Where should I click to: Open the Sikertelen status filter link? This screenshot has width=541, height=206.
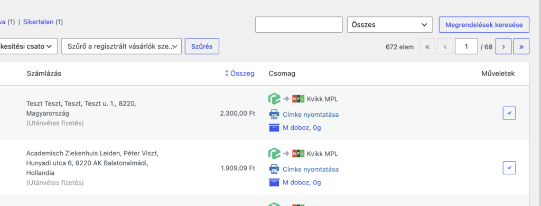(x=38, y=22)
